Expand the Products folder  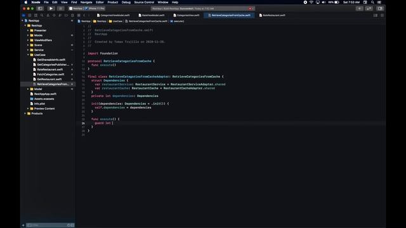pos(25,113)
